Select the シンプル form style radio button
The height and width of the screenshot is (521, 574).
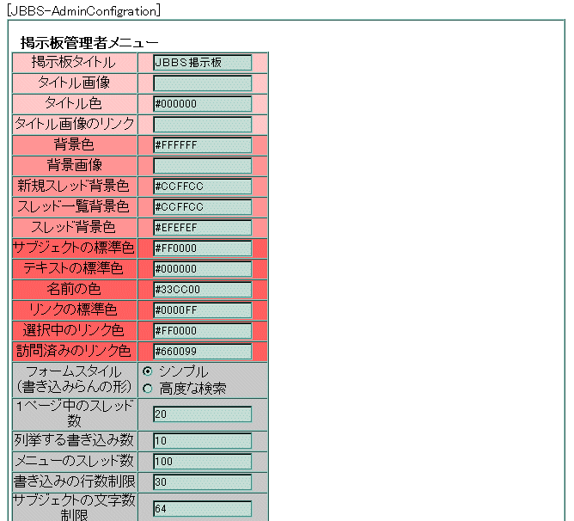click(147, 371)
